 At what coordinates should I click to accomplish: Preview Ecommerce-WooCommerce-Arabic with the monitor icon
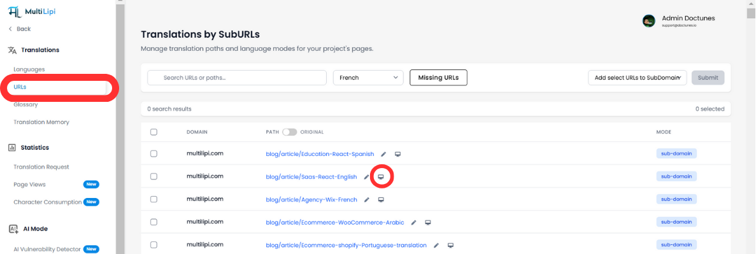[427, 223]
